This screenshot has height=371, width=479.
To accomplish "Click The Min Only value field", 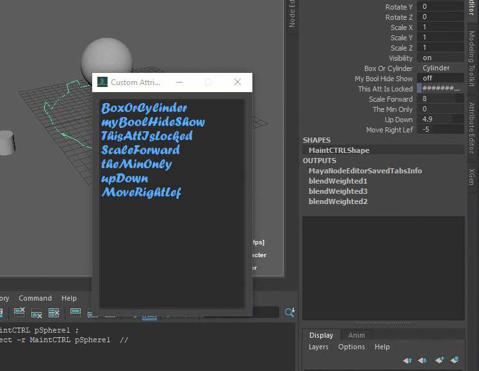I will [x=441, y=109].
